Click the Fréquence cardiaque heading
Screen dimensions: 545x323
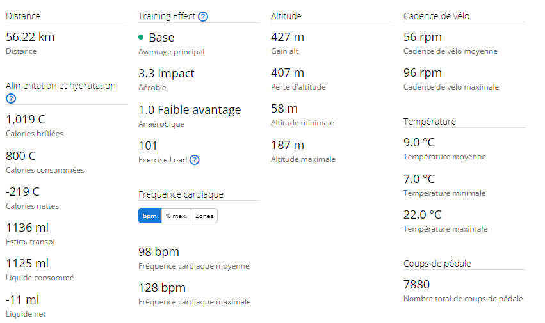click(181, 194)
